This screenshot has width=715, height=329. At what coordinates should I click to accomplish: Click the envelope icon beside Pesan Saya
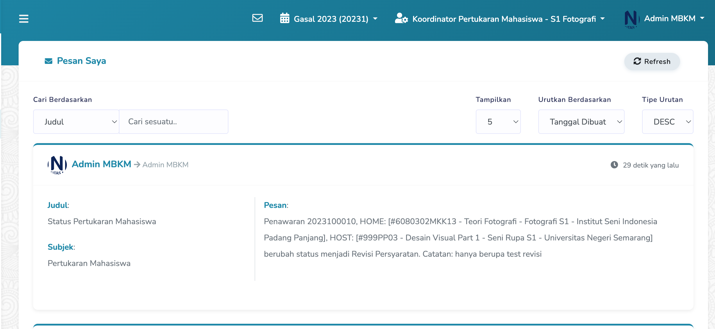49,61
